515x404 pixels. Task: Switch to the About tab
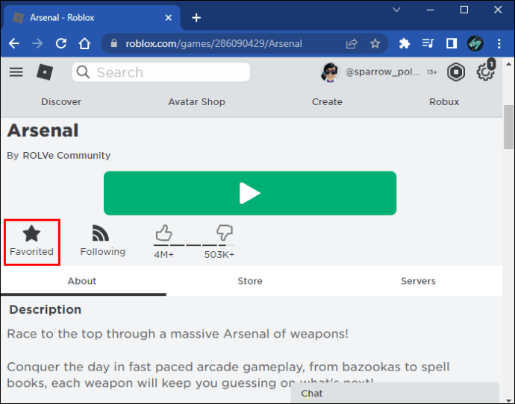(82, 281)
